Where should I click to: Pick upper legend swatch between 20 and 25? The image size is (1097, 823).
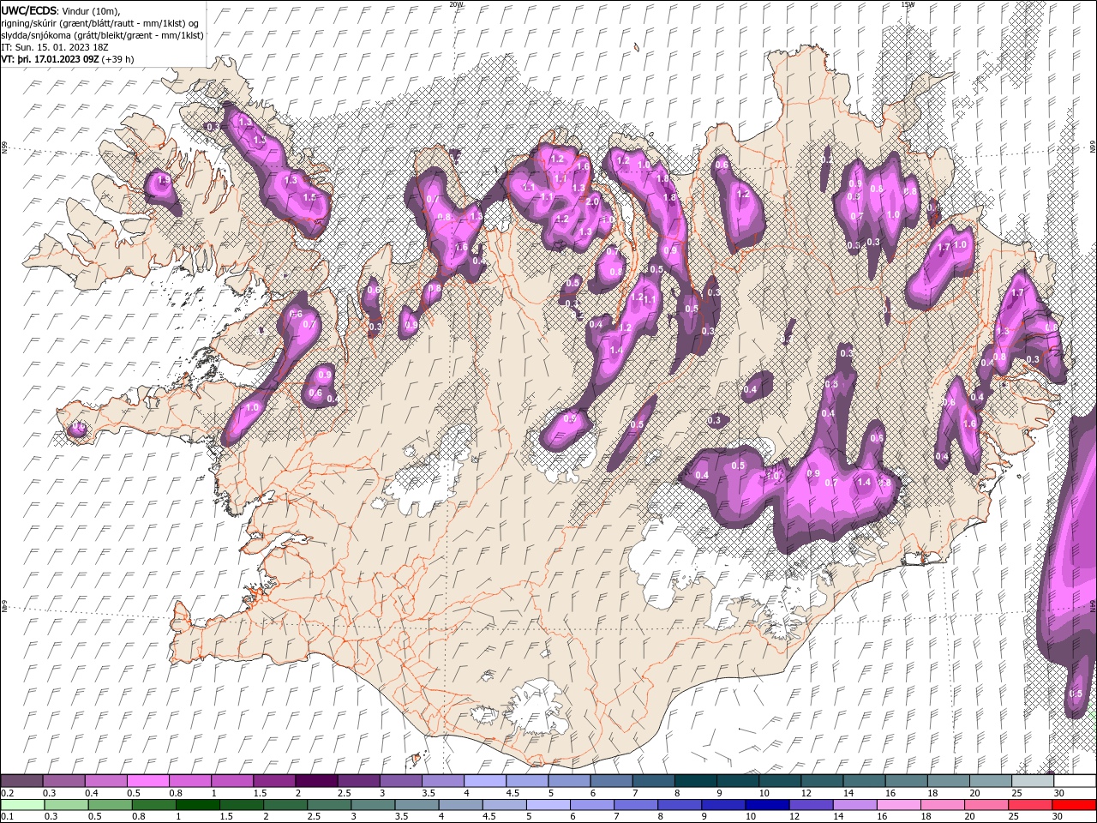coord(991,780)
